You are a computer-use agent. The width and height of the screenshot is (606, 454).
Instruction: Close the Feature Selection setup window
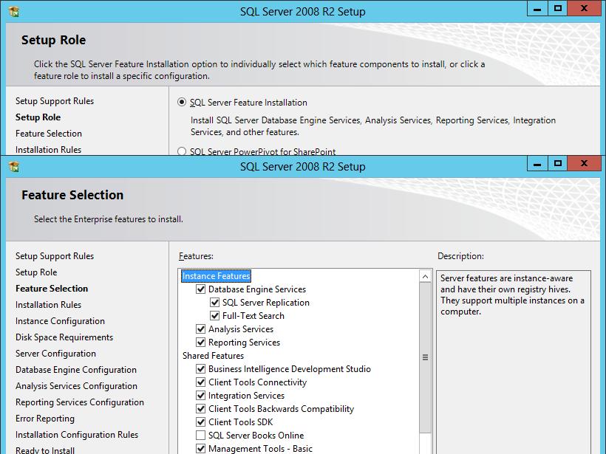tap(585, 164)
